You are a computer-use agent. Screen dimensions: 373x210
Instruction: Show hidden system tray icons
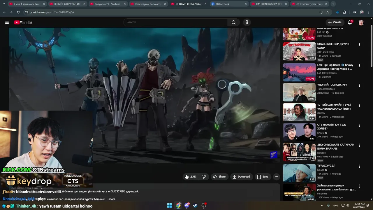(322, 206)
